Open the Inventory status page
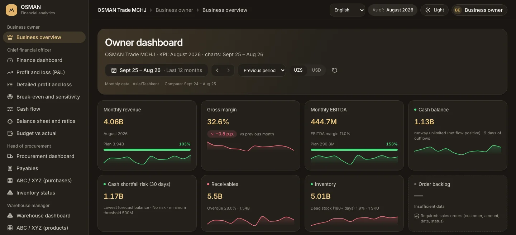Screen dimensions: 516x235 tap(44, 193)
